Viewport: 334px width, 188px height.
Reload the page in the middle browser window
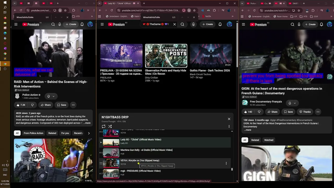click(x=112, y=10)
